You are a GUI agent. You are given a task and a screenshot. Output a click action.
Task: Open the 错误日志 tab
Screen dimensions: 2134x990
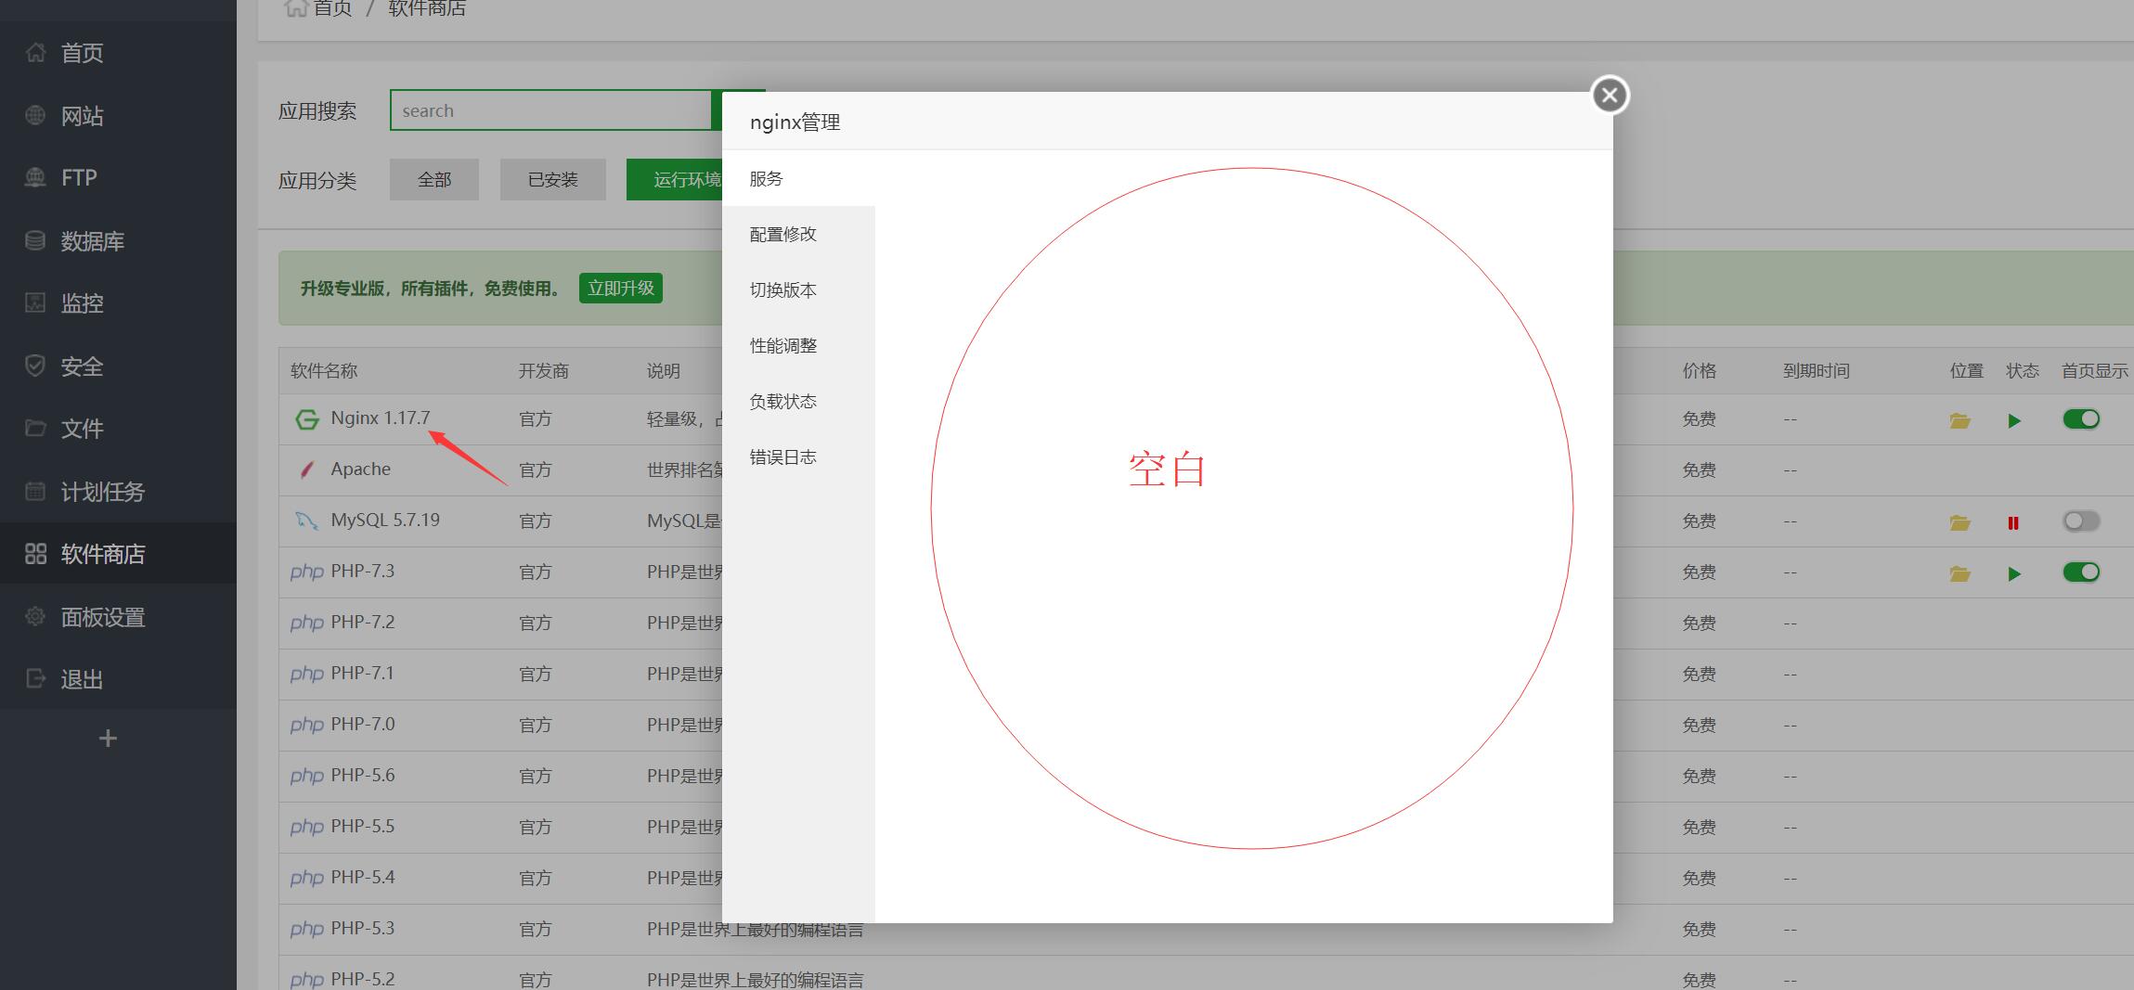coord(798,456)
